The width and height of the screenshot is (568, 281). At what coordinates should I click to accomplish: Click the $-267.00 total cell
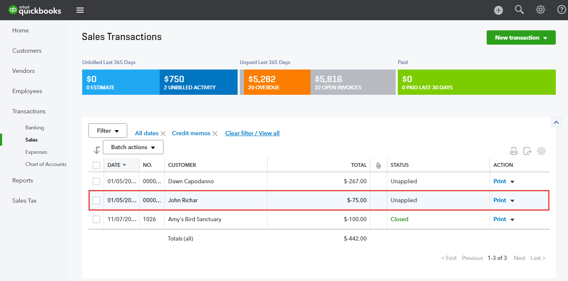(x=355, y=181)
